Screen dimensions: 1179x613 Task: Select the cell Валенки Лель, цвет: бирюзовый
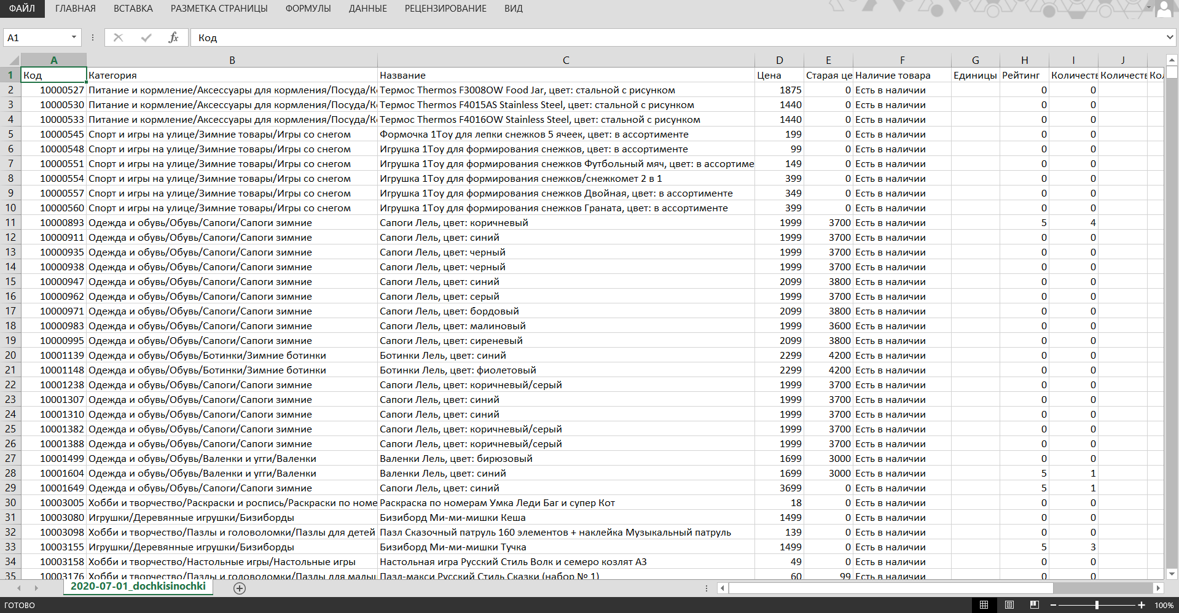coord(566,458)
